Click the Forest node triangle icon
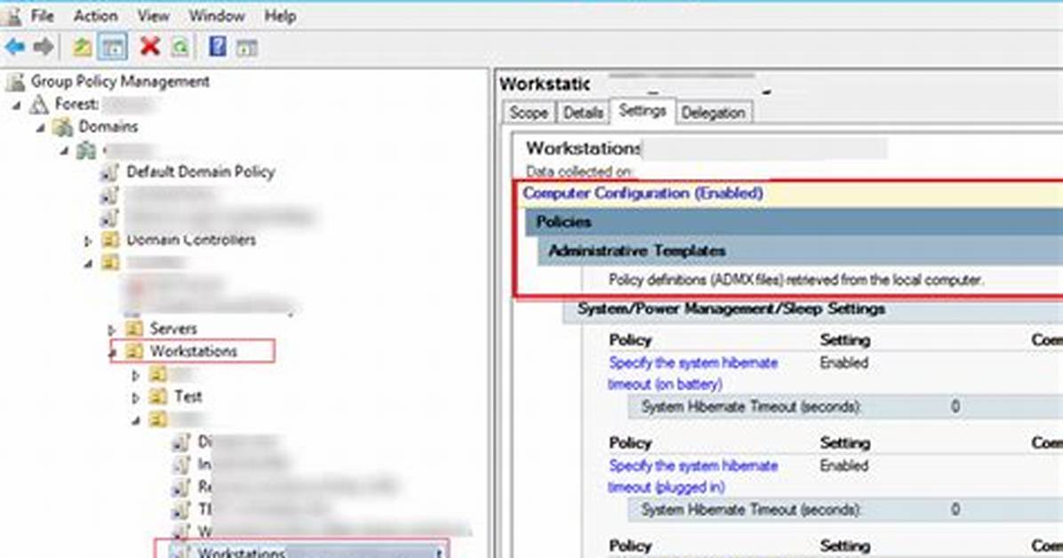 (39, 105)
